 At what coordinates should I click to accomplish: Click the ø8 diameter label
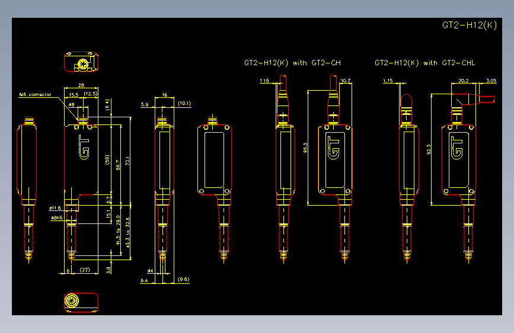[x=72, y=104]
